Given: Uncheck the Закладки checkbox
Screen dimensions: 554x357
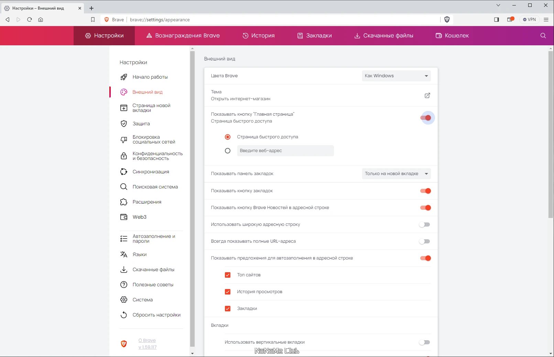Looking at the screenshot, I should click(x=228, y=309).
